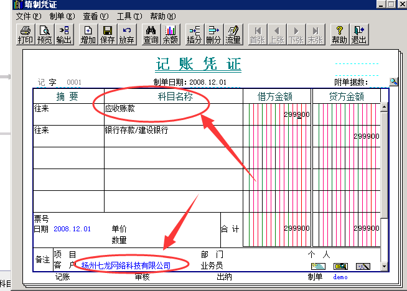
Task: Click scrollbar up arrow in voucher grid
Action: tap(384, 107)
